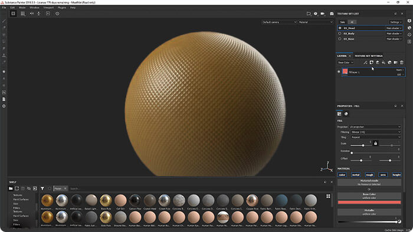Toggle visibility of Fill layer 1
Image resolution: width=413 pixels, height=232 pixels.
click(339, 71)
